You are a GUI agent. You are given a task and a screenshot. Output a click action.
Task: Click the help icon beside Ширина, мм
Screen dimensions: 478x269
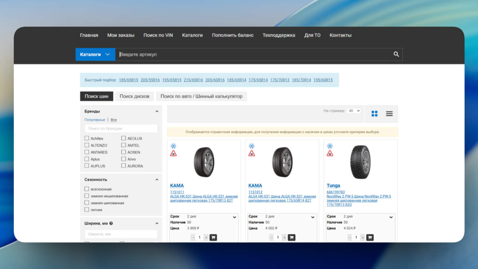tap(111, 223)
